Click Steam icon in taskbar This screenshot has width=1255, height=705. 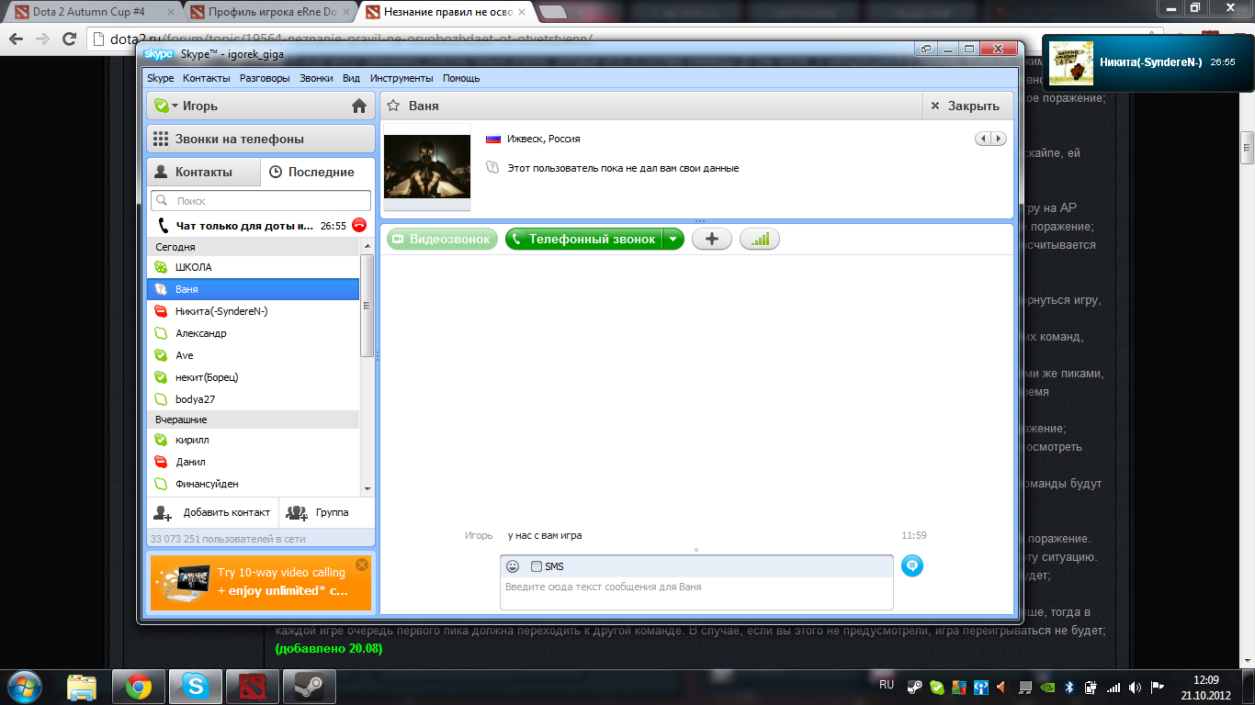click(308, 686)
